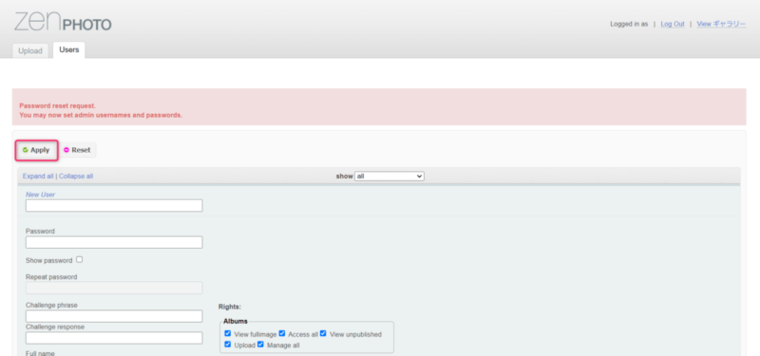Image resolution: width=760 pixels, height=356 pixels.
Task: Click the Zenphoto logo
Action: [63, 22]
